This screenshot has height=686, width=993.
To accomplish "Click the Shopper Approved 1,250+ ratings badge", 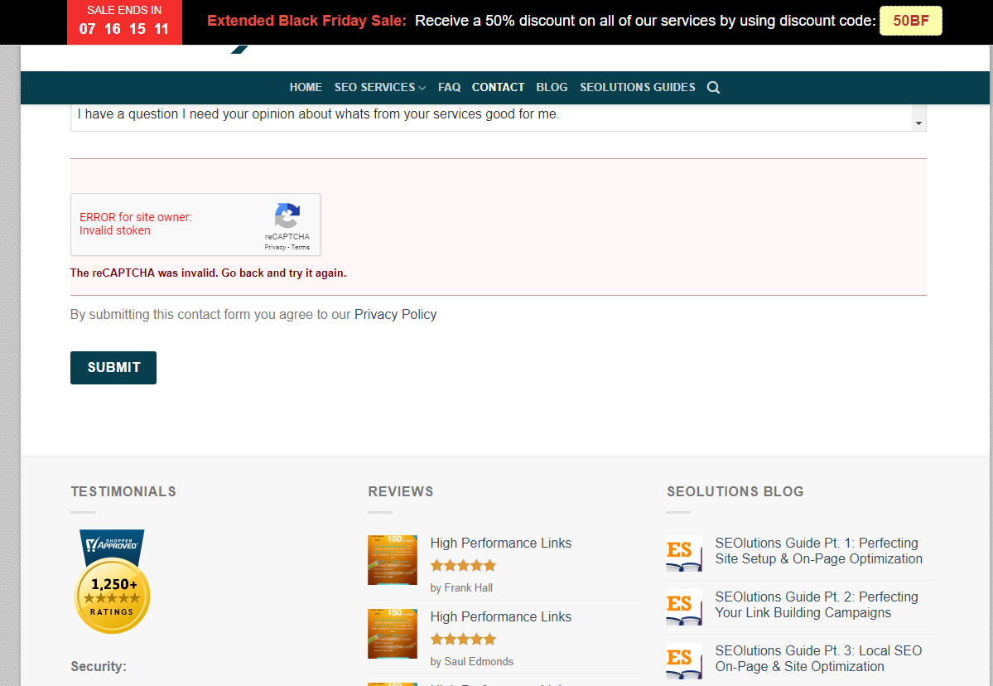I will pyautogui.click(x=112, y=581).
